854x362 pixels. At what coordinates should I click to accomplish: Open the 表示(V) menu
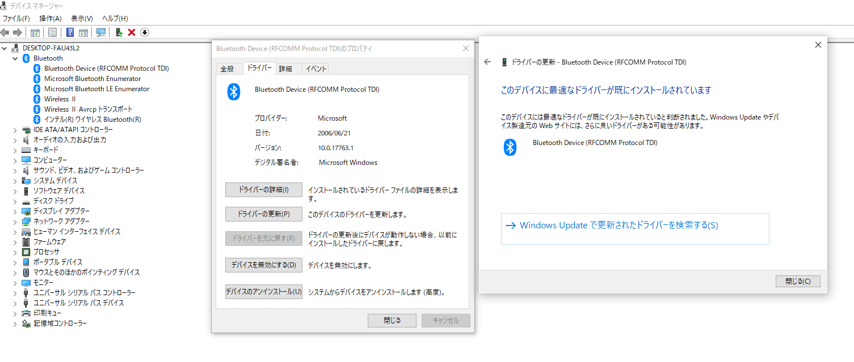tap(82, 19)
